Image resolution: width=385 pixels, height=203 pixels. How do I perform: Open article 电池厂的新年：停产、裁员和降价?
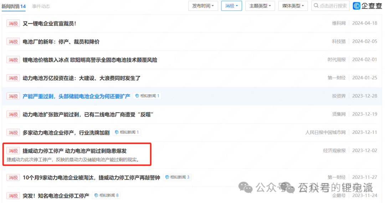[61, 42]
